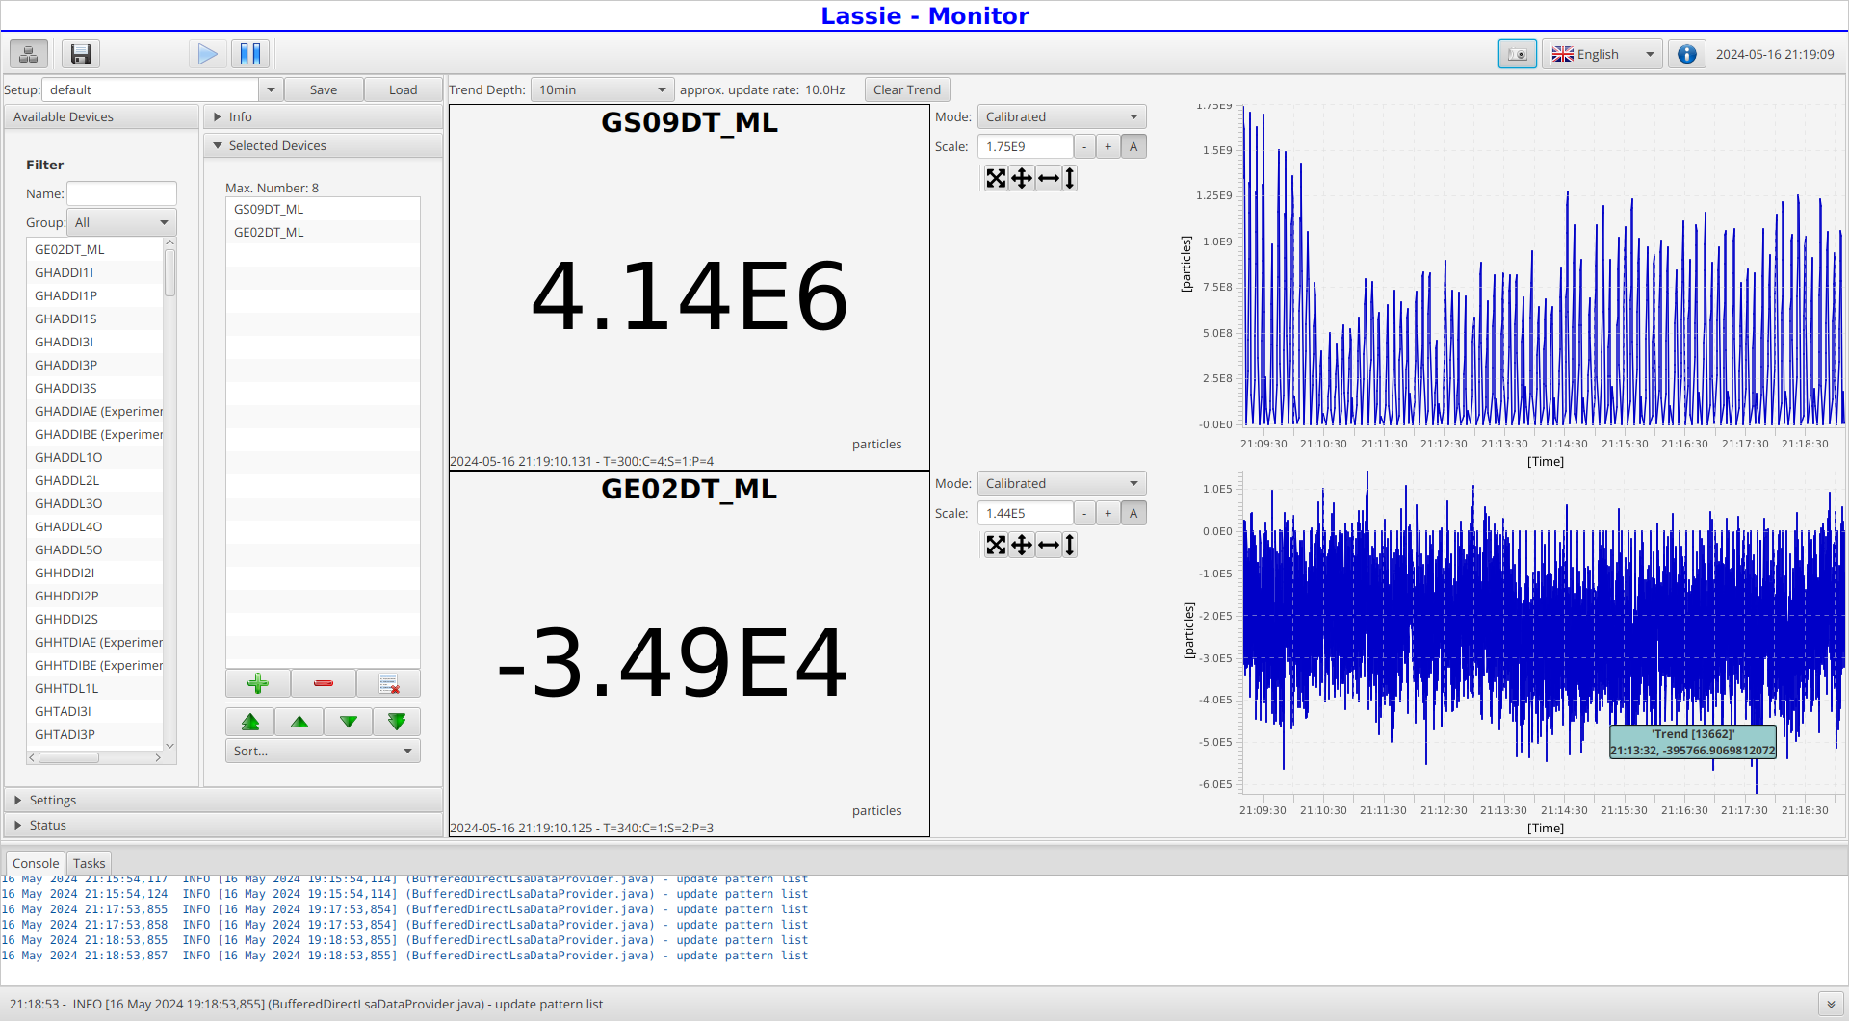Switch to the Console tab
Image resolution: width=1849 pixels, height=1021 pixels.
(36, 863)
